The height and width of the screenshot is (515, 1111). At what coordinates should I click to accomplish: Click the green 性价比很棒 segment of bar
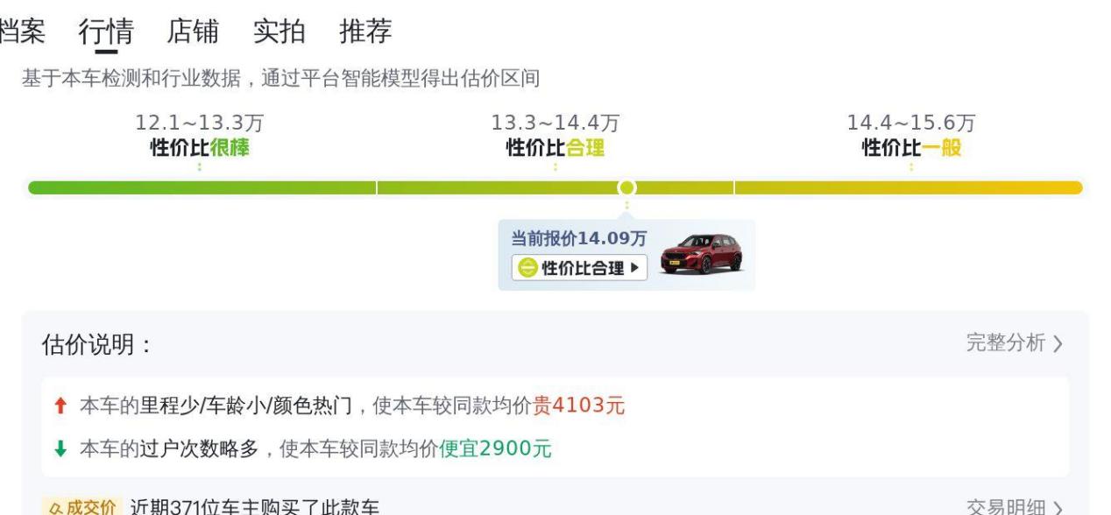click(x=202, y=187)
